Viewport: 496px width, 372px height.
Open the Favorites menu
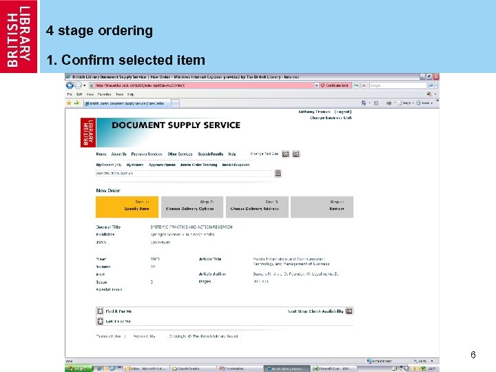pyautogui.click(x=105, y=94)
